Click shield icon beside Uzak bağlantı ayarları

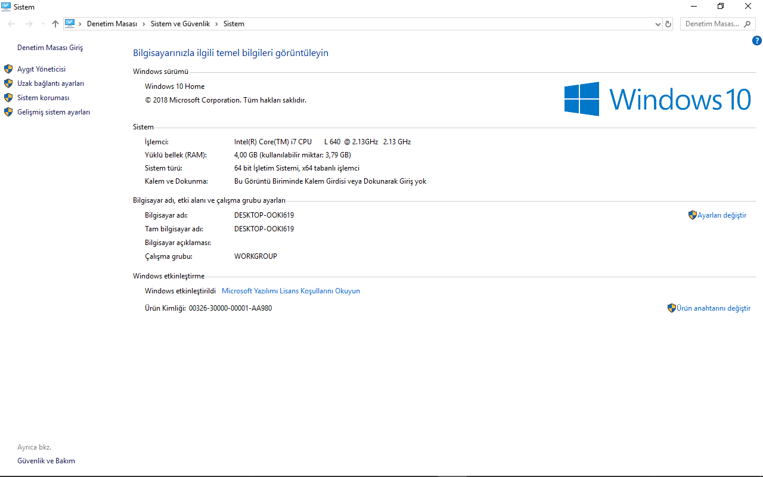click(x=8, y=83)
